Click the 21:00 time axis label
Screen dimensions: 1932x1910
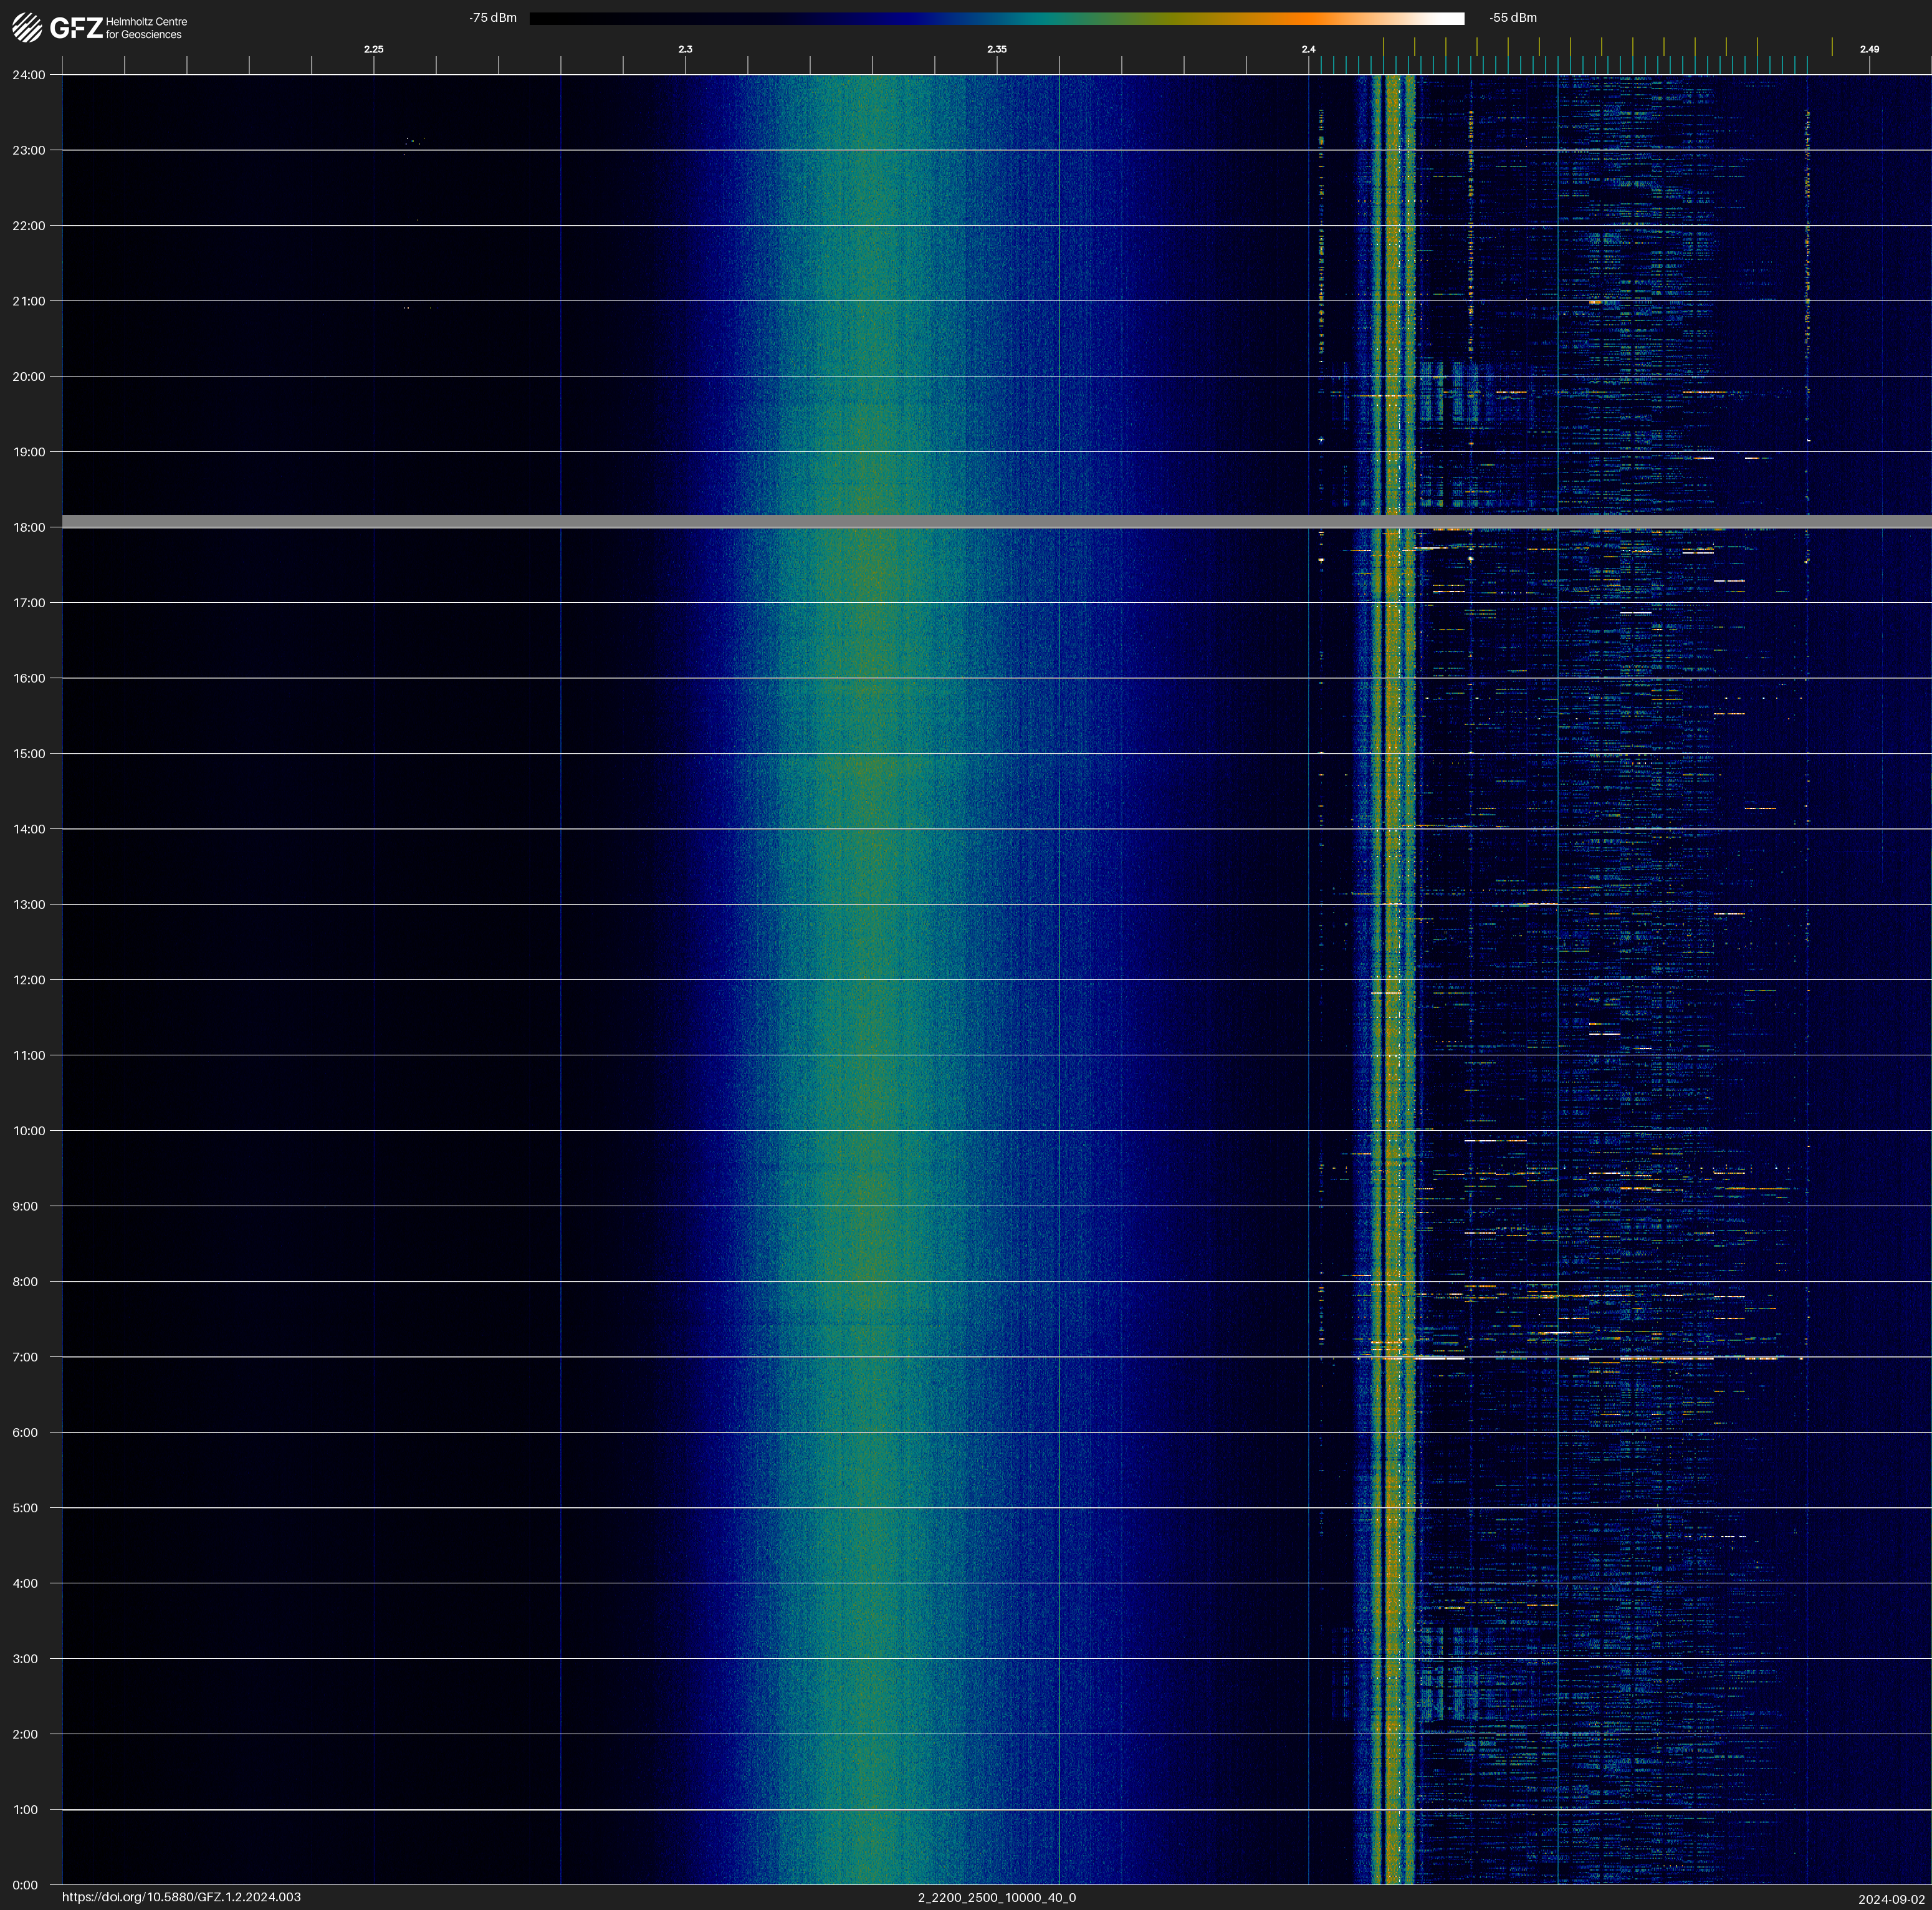coord(28,301)
